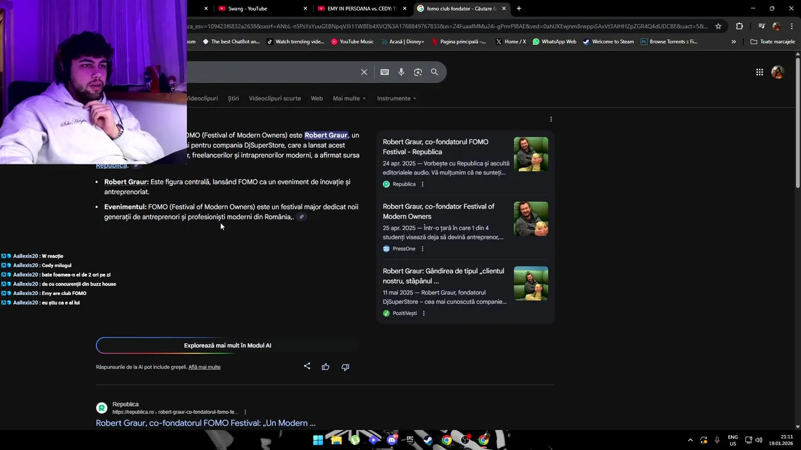Viewport: 801px width, 450px height.
Task: Select the 'Videoclipuri scurte' search filter
Action: click(275, 98)
